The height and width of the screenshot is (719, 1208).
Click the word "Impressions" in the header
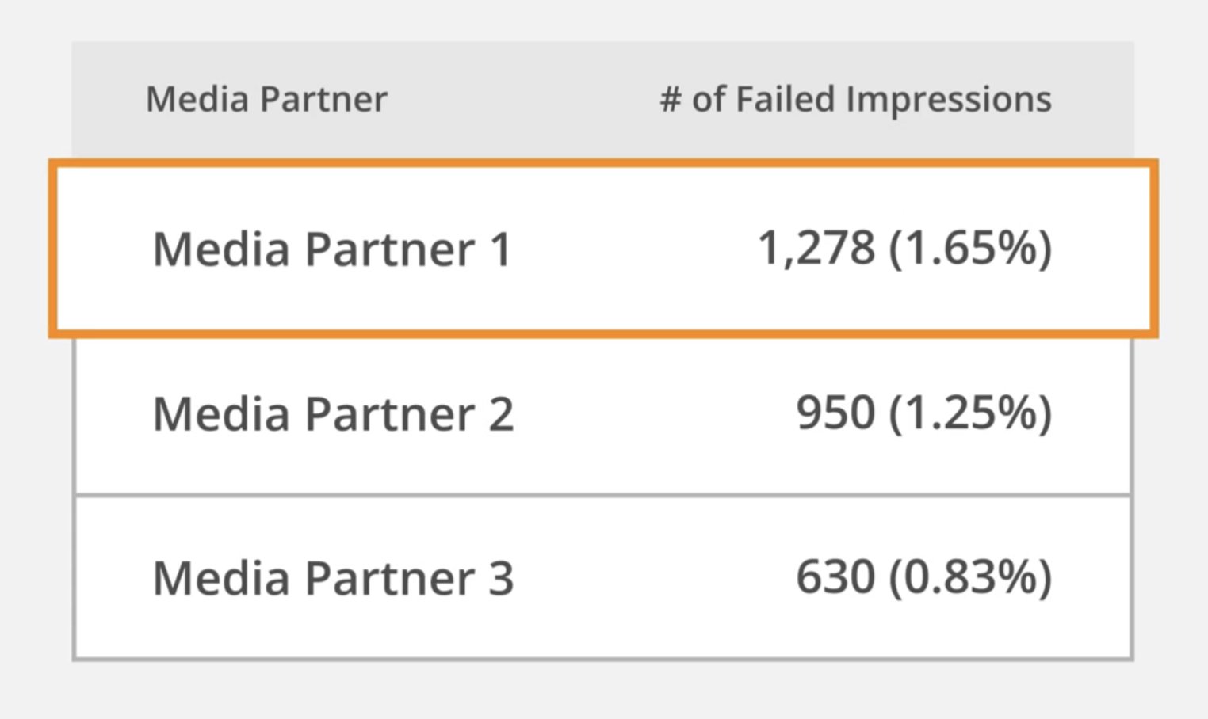(x=948, y=100)
